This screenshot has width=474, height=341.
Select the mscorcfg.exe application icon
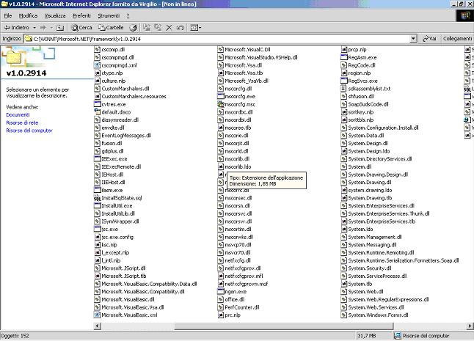point(220,96)
